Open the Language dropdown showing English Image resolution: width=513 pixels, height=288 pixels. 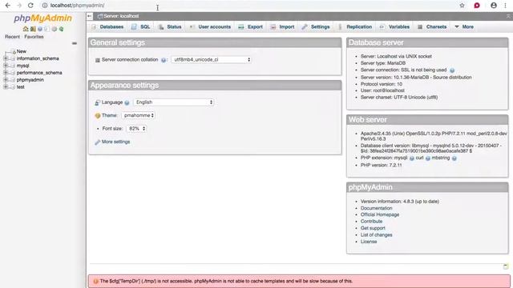(174, 102)
